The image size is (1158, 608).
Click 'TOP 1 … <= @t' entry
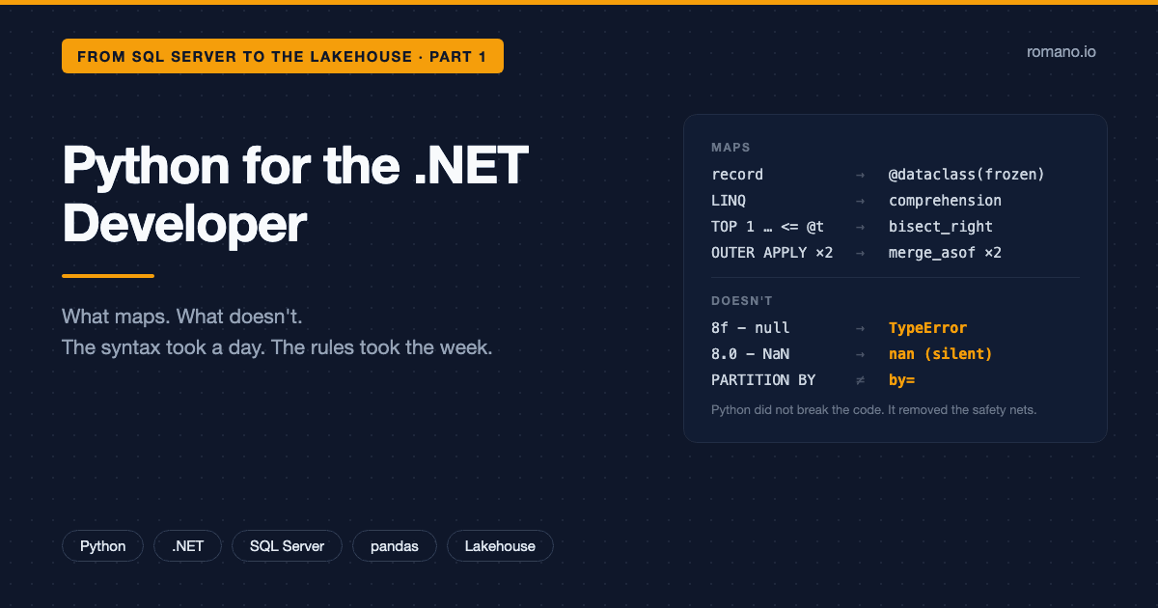pos(768,227)
